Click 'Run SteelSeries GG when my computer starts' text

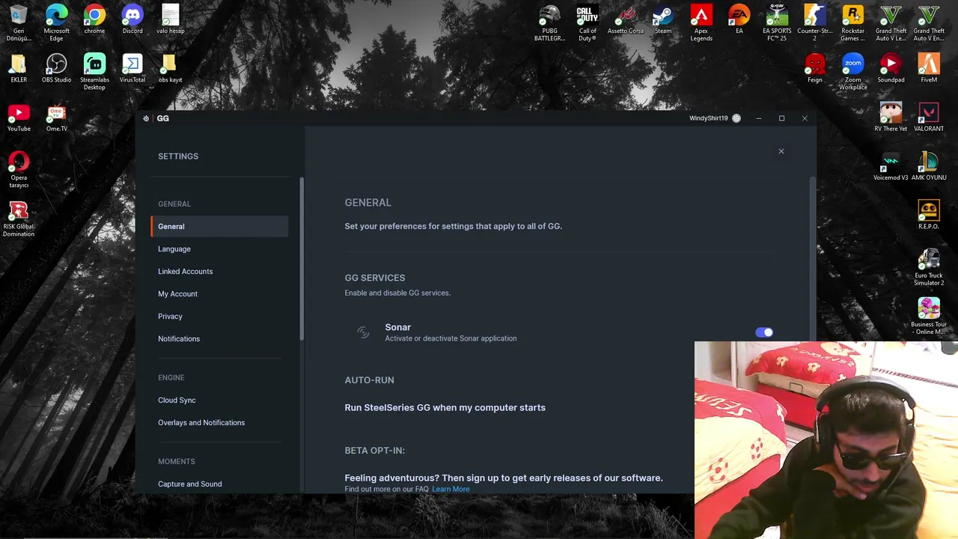(x=445, y=407)
